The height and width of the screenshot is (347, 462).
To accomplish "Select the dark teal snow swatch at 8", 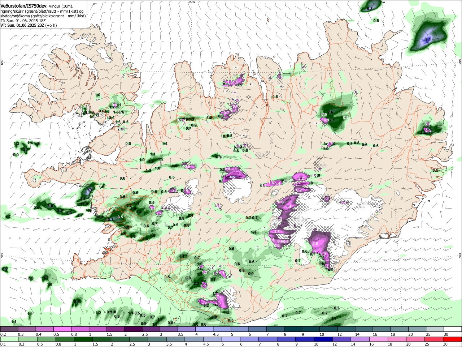I will (292, 329).
